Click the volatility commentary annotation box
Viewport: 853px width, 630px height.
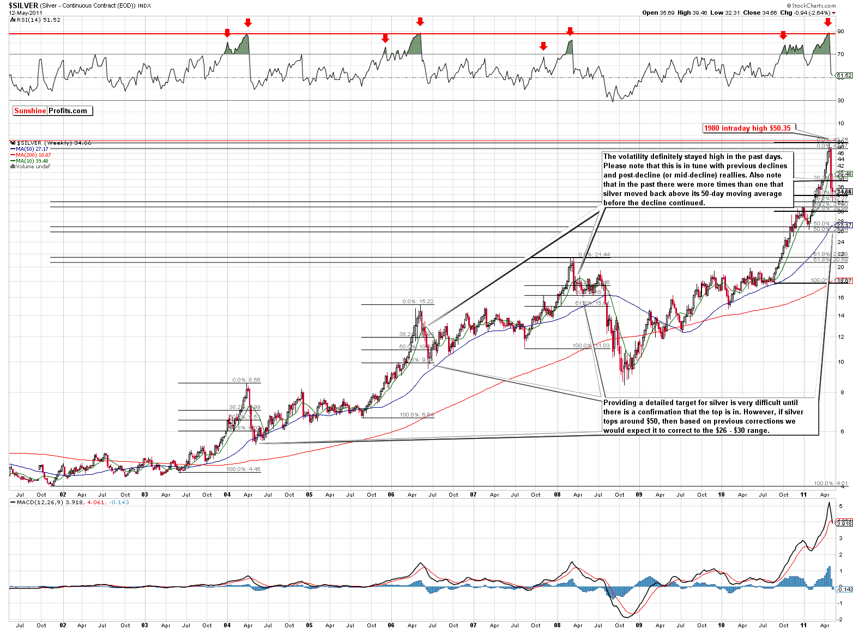pyautogui.click(x=698, y=180)
